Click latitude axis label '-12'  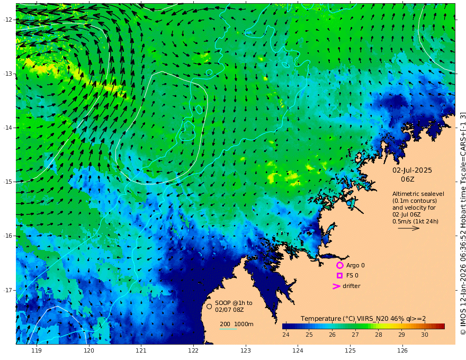8,20
